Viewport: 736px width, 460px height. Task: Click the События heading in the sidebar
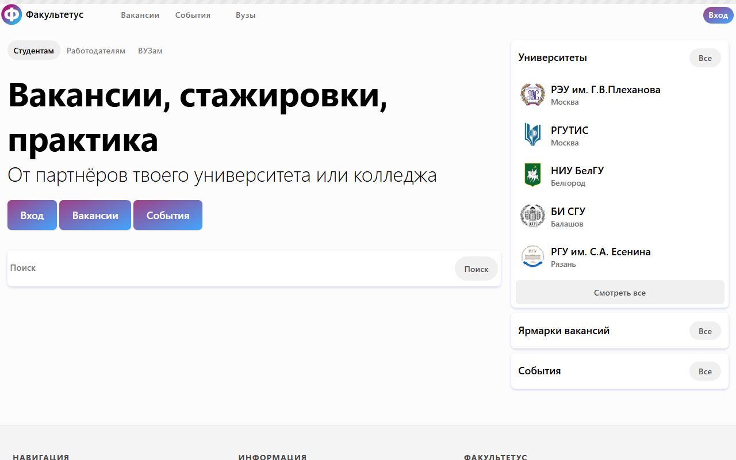point(539,371)
